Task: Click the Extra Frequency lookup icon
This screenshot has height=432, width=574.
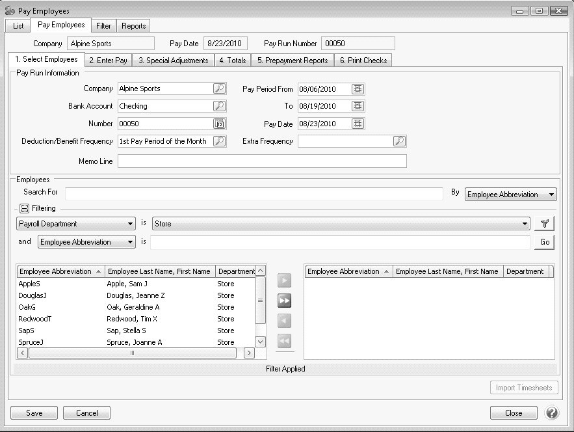Action: pos(400,141)
